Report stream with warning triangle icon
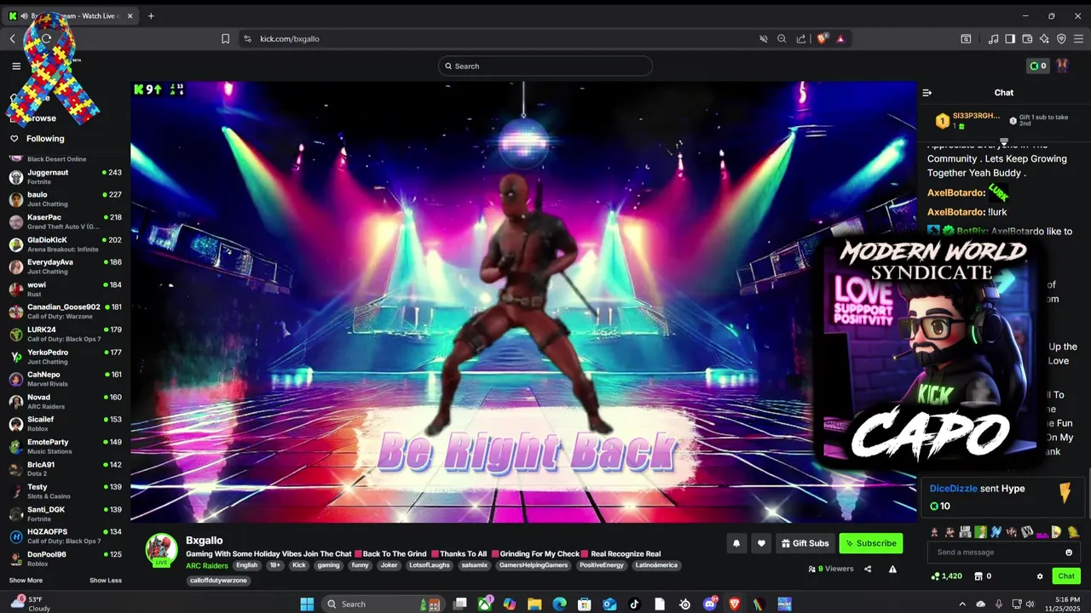 click(x=892, y=569)
